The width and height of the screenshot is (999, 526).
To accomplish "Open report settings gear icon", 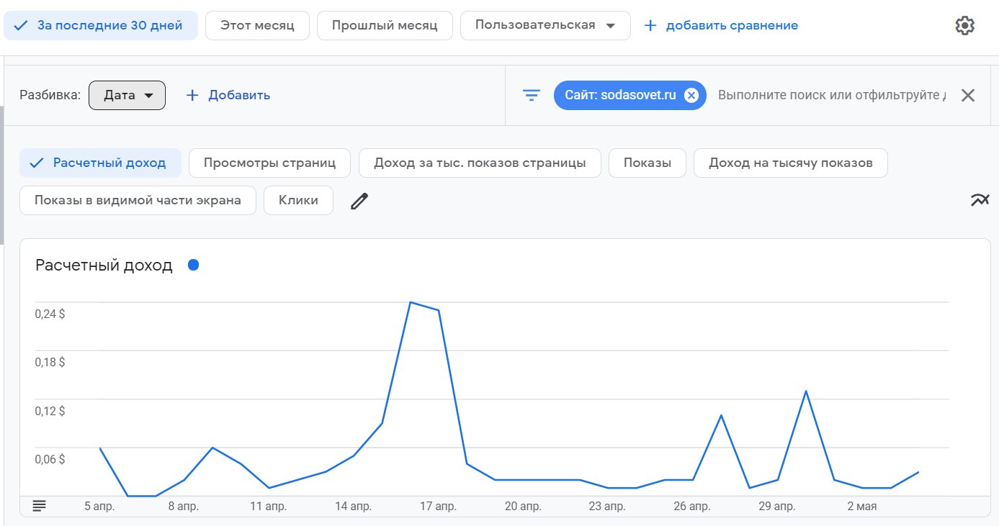I will [x=964, y=26].
